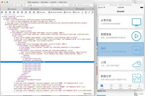Collapse the body element node
Image resolution: width=145 pixels, height=96 pixels.
pos(4,20)
